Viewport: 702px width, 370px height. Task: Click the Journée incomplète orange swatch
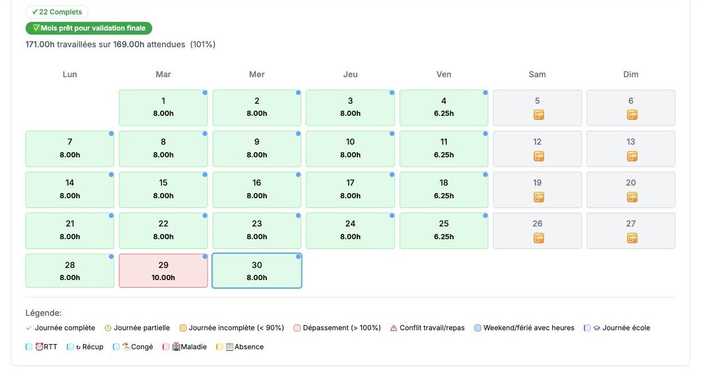point(183,328)
